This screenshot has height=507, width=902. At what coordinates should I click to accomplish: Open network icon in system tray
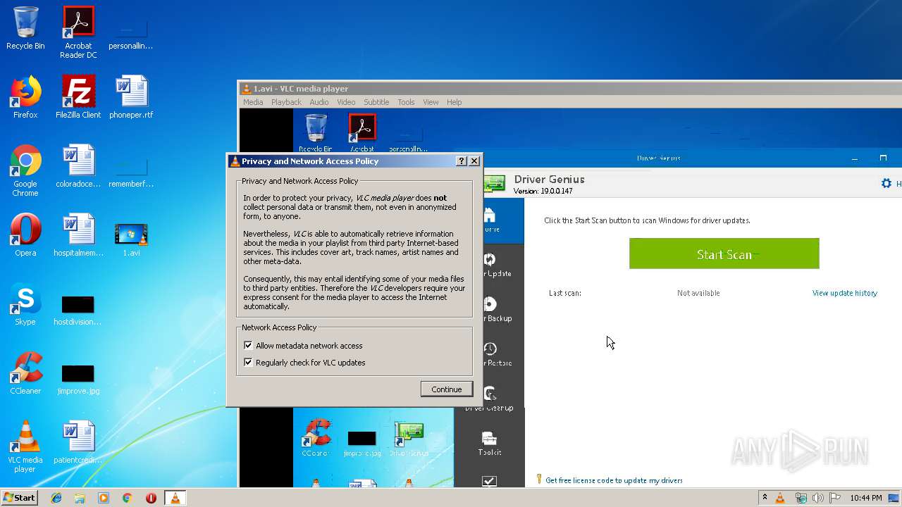click(x=801, y=498)
